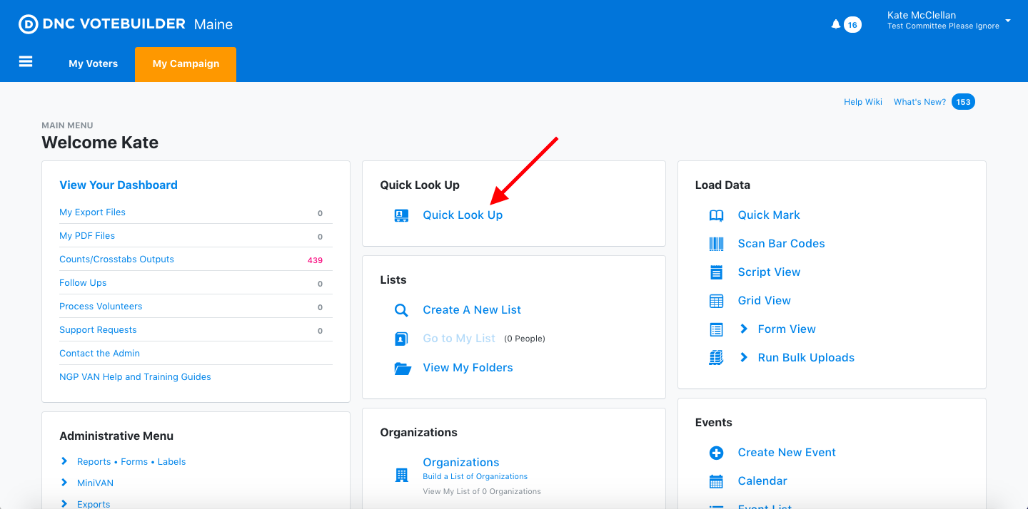Screen dimensions: 1028x509
Task: Click the folder icon beside View My Folders
Action: tap(403, 368)
